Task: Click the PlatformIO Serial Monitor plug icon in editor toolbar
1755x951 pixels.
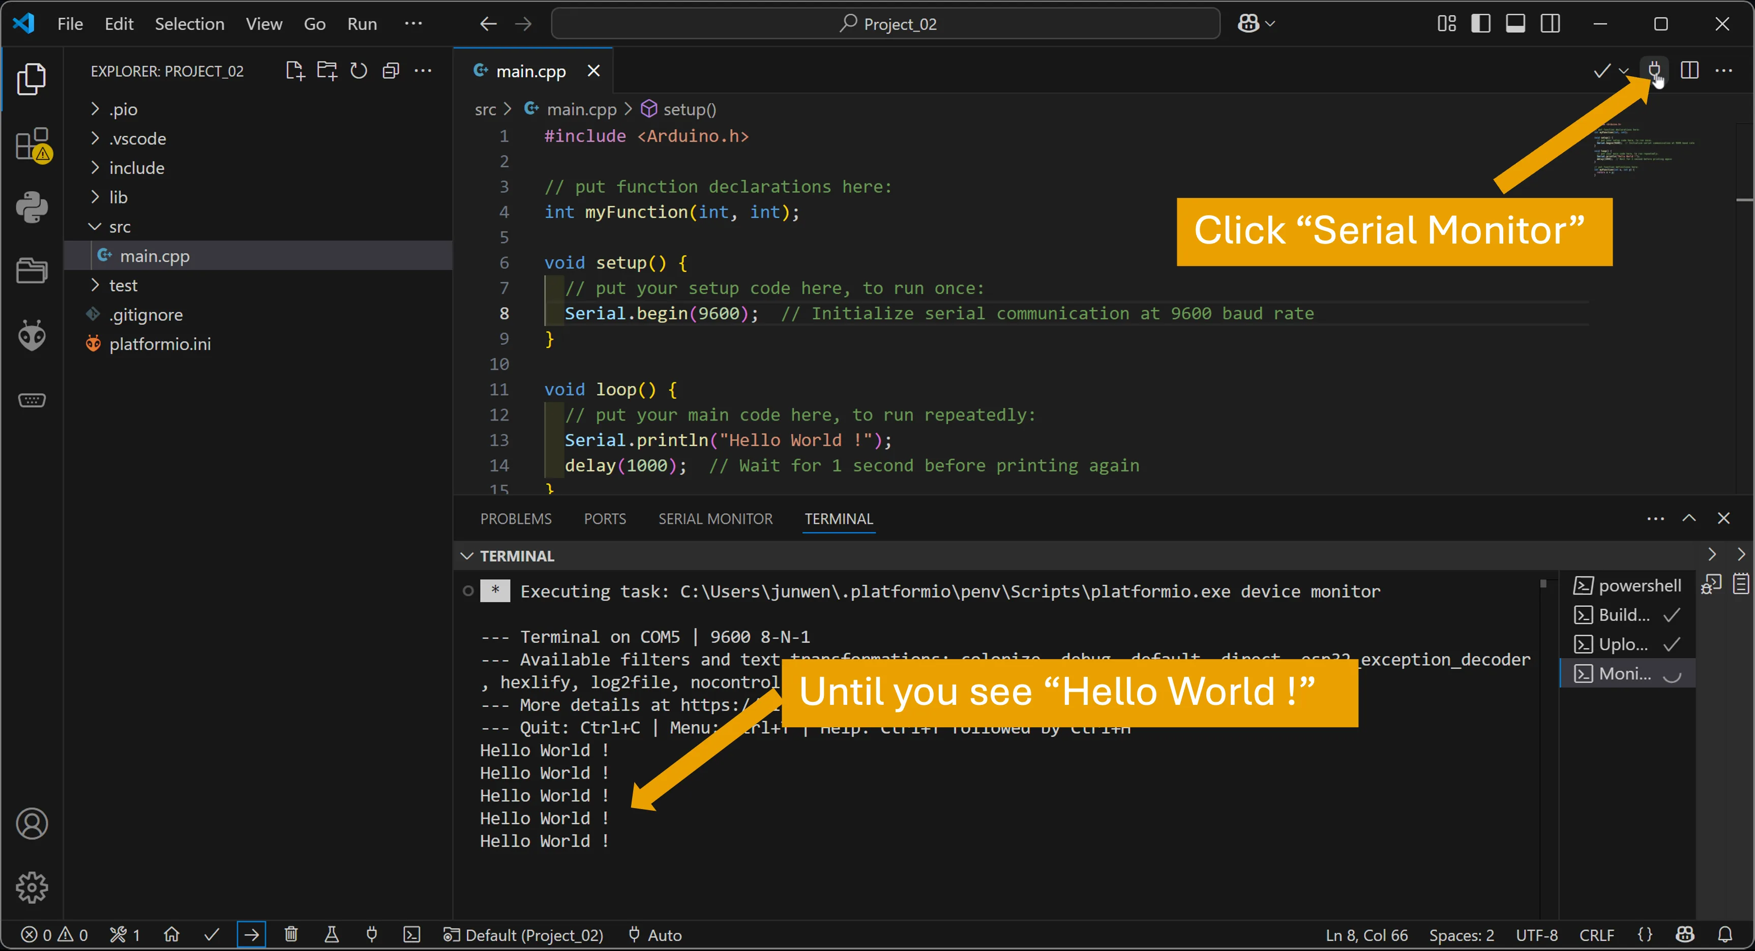Action: tap(1653, 70)
